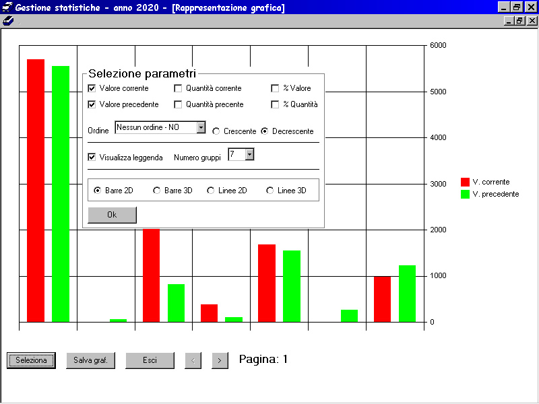The image size is (539, 404).
Task: Tick the % Valore checkbox
Action: (x=275, y=88)
